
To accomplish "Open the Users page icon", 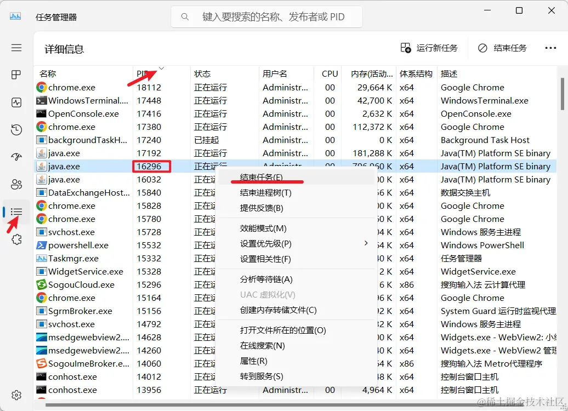I will pyautogui.click(x=16, y=184).
